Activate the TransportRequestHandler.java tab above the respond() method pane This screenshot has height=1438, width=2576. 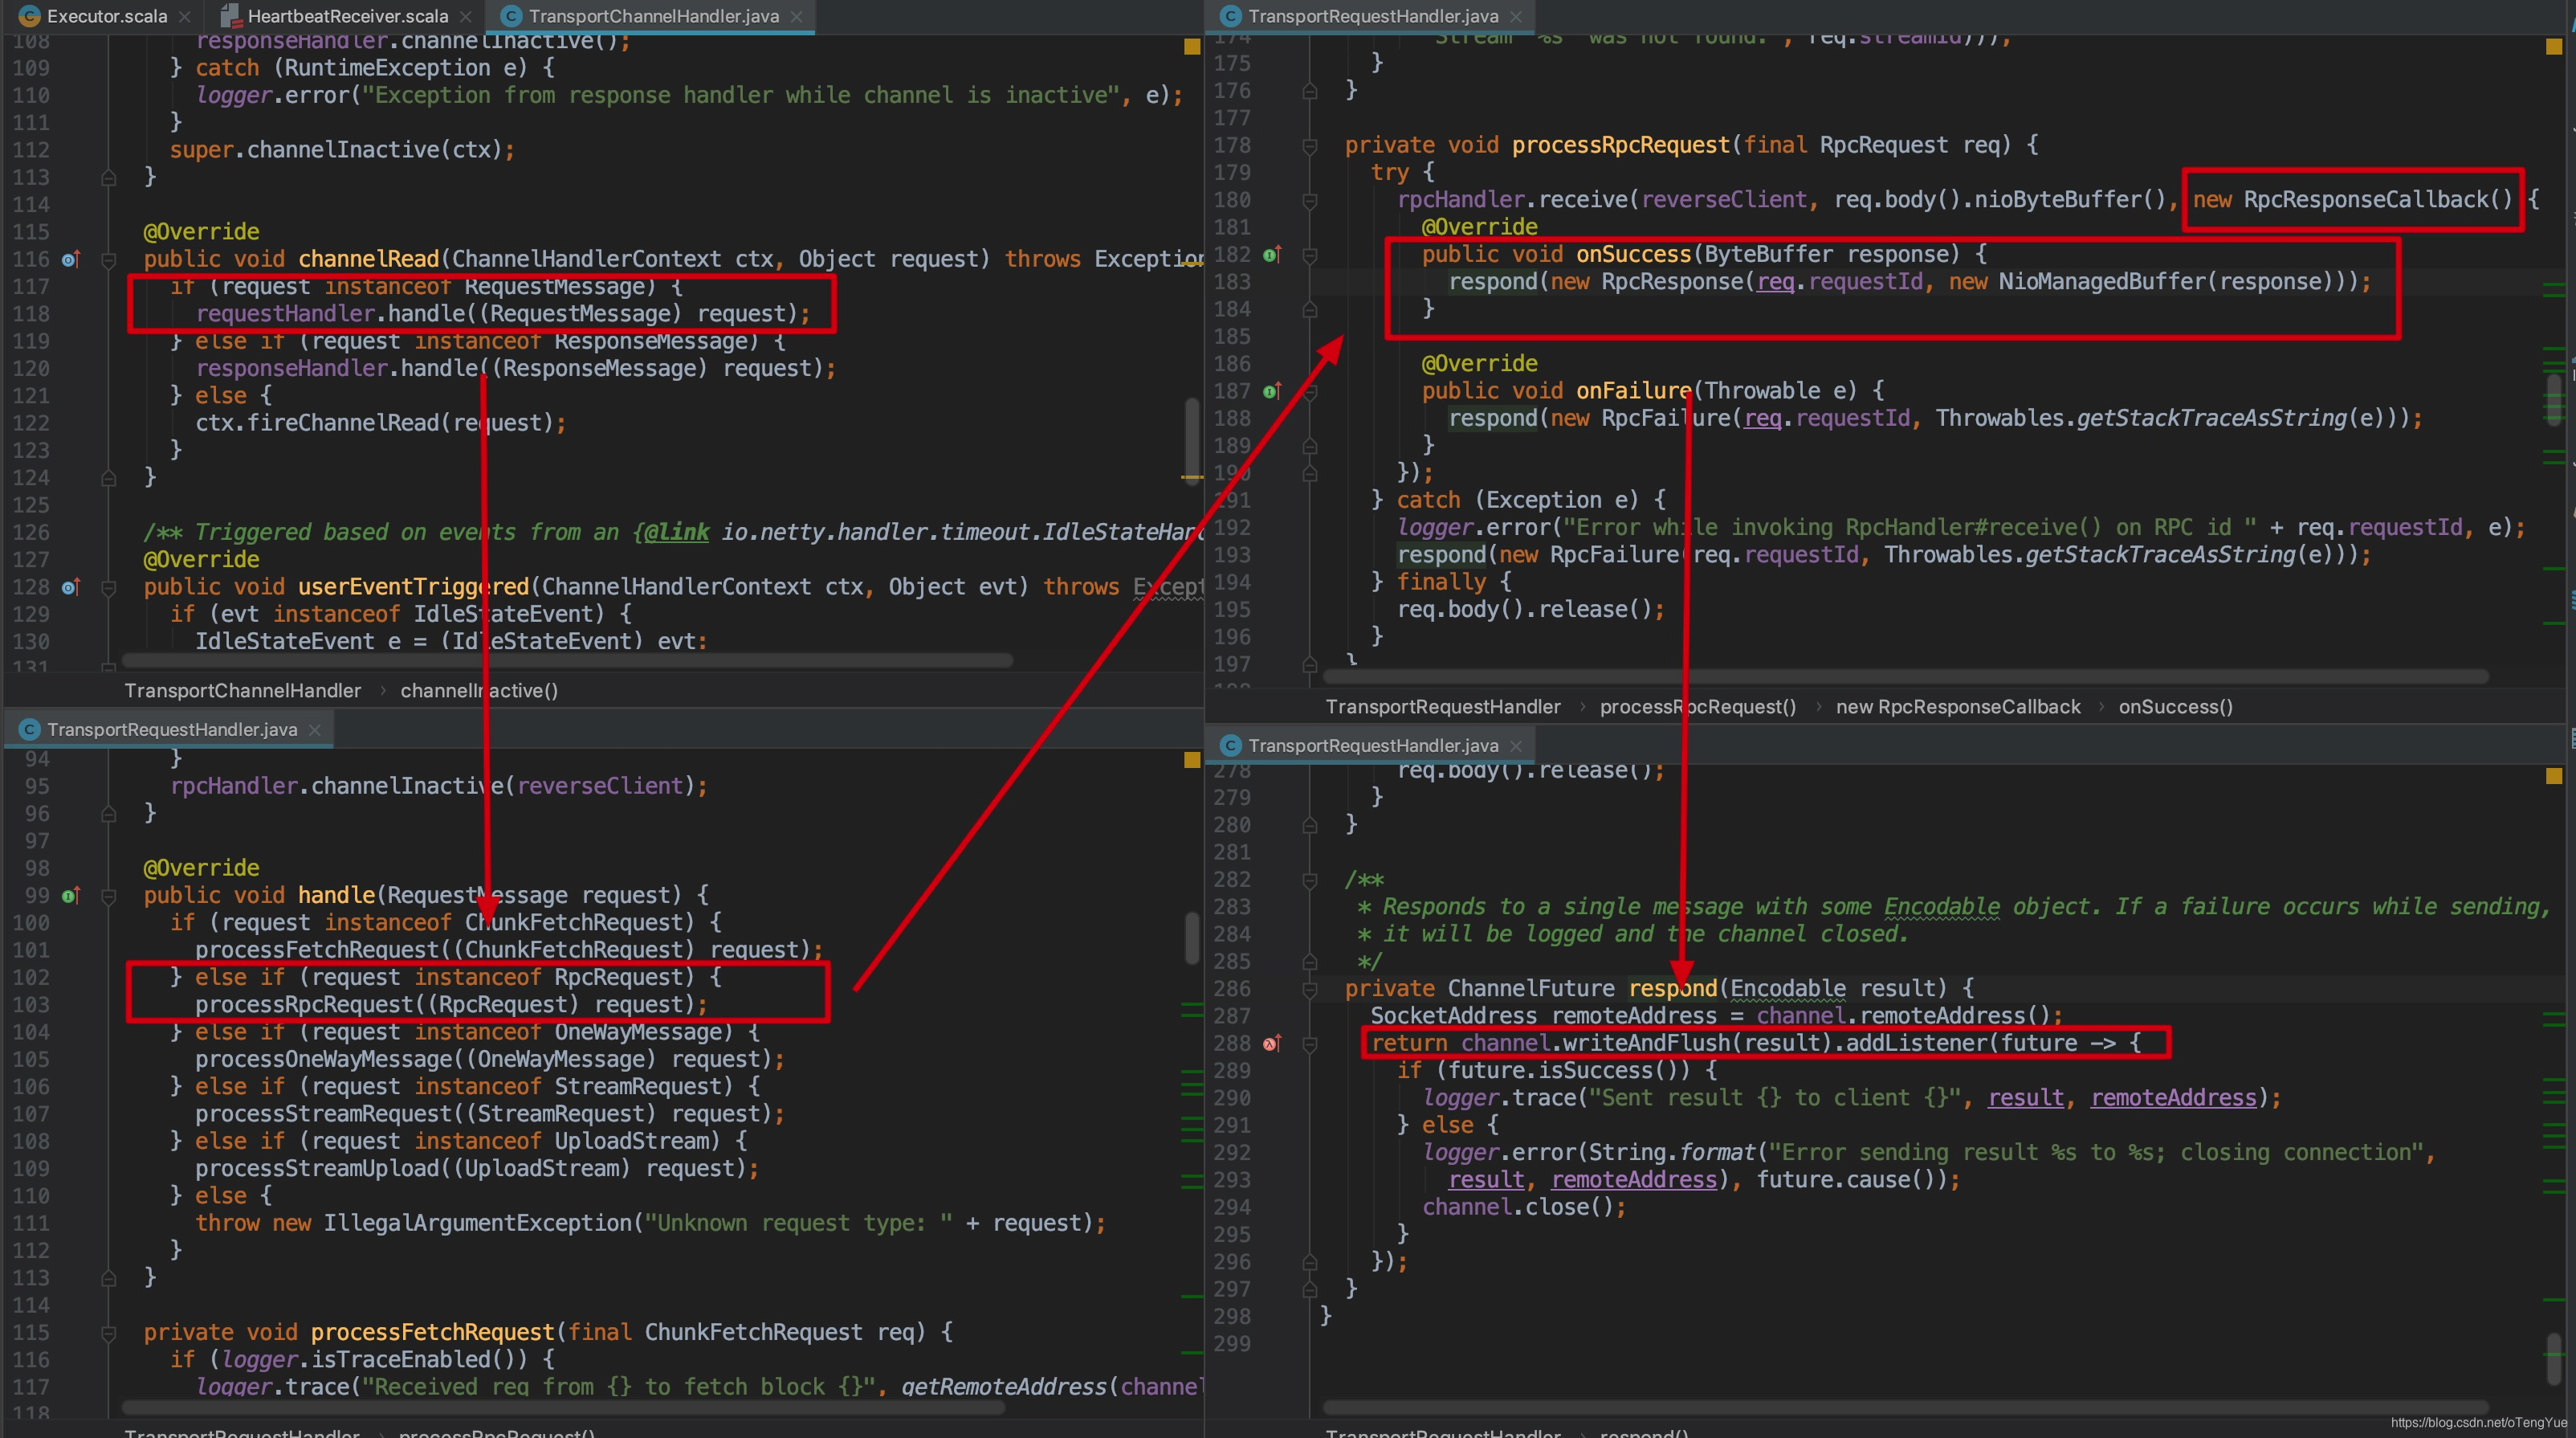point(1372,746)
